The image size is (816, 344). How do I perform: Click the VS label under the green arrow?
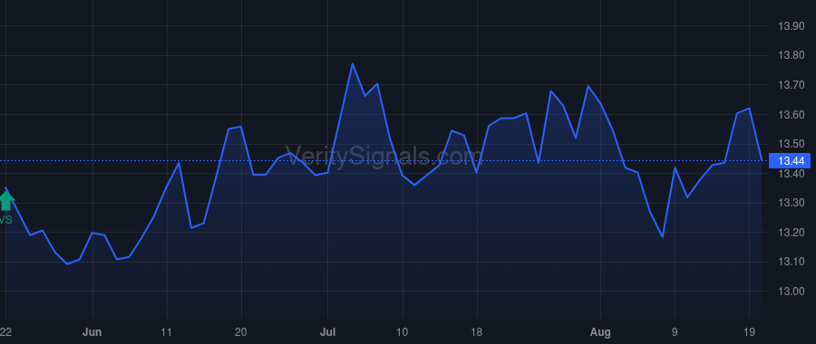point(5,220)
